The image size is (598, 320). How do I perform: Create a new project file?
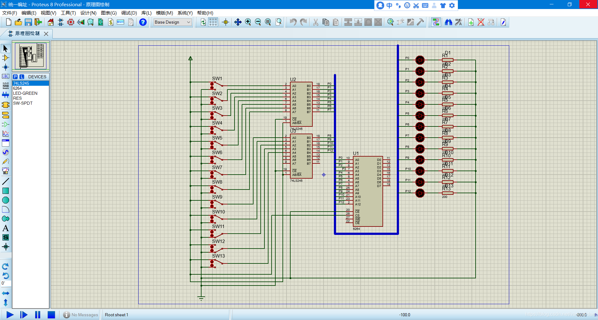(8, 22)
